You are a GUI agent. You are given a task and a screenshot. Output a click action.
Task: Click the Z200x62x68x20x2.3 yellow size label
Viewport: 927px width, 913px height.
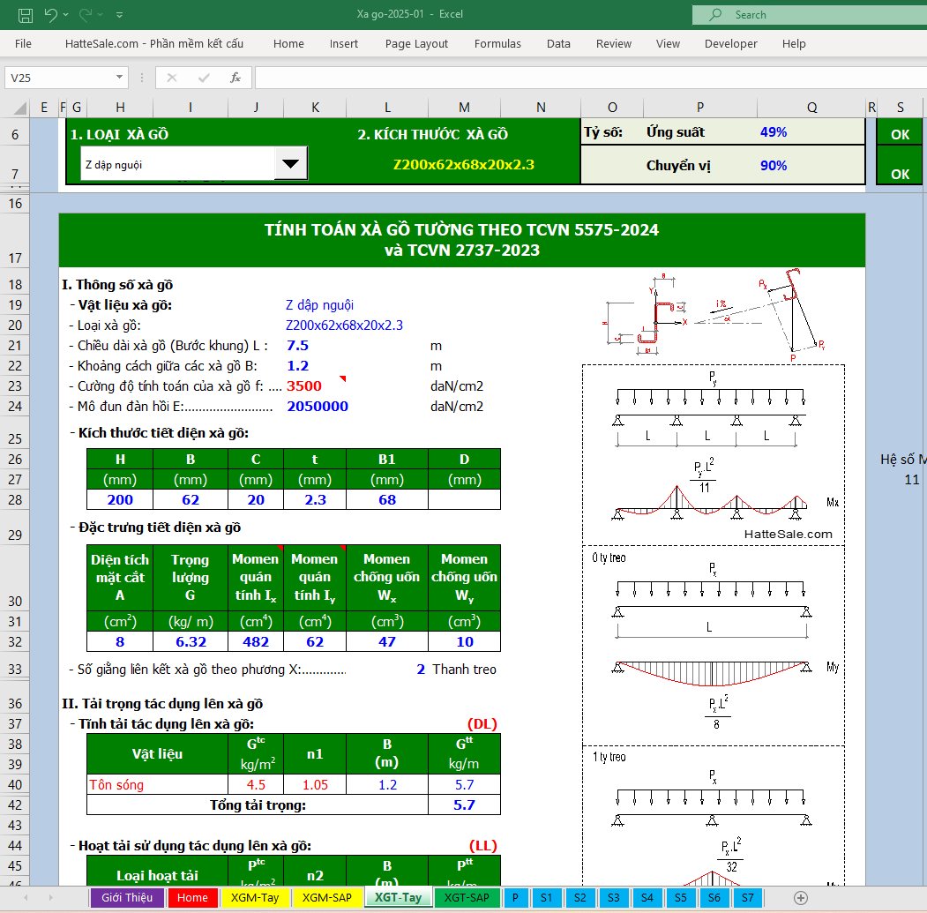point(464,165)
